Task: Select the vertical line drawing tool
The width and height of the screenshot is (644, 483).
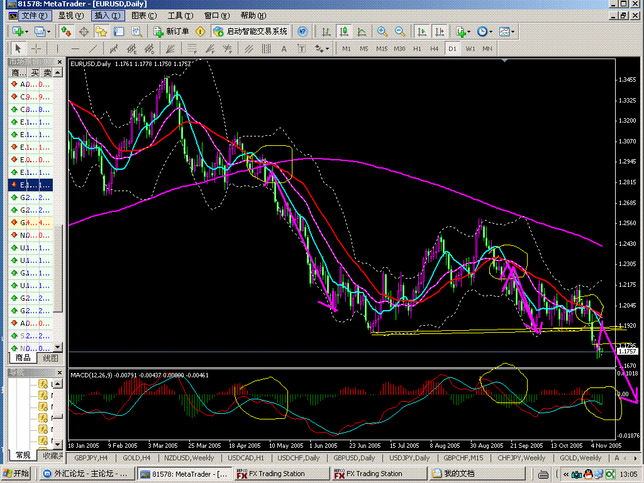Action: [x=57, y=48]
